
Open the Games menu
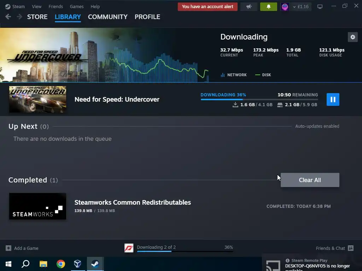point(77,6)
